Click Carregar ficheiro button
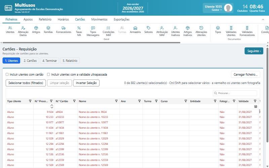The height and width of the screenshot is (168, 269). pyautogui.click(x=245, y=75)
